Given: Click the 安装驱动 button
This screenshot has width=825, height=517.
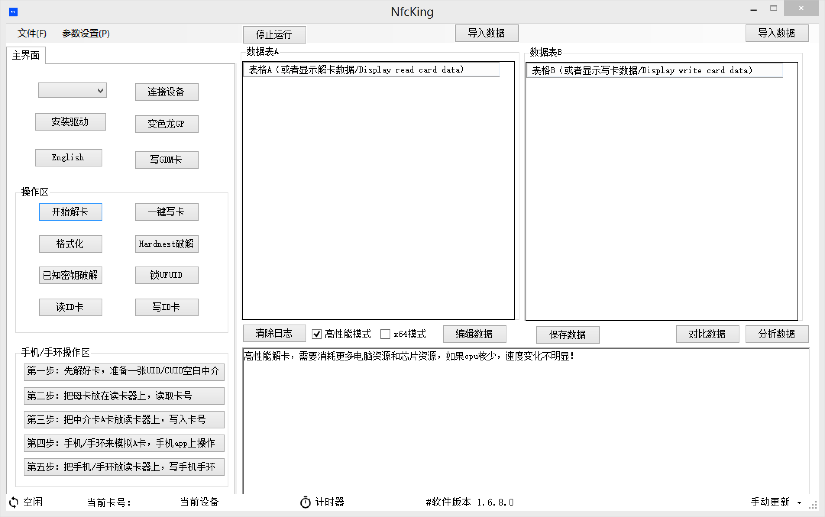Looking at the screenshot, I should pos(70,122).
